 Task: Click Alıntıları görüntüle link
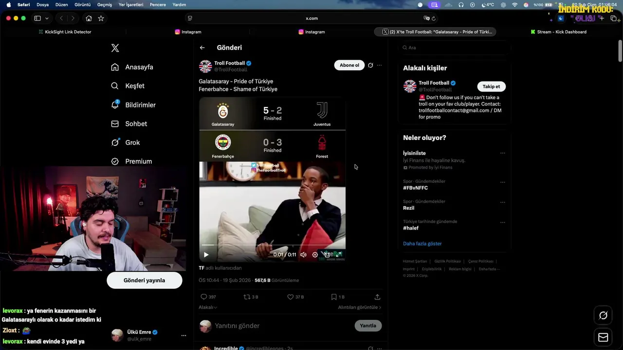[x=360, y=307]
